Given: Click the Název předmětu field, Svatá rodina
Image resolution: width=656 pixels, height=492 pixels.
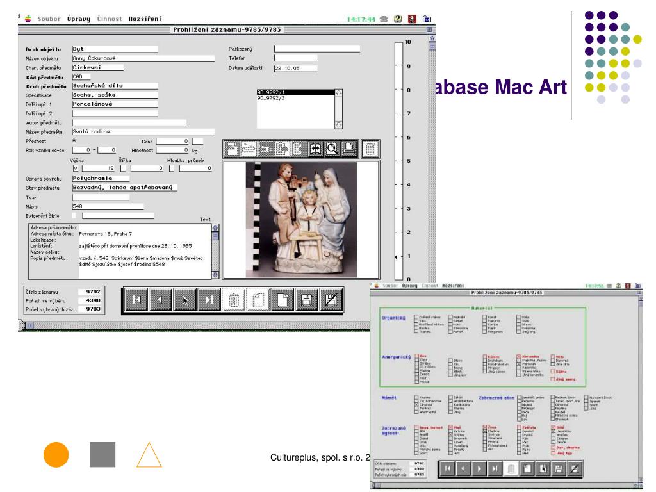Looking at the screenshot, I should point(143,132).
